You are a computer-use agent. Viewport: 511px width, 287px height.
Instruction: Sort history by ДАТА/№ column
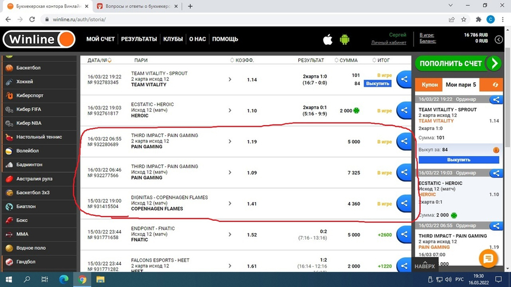[100, 60]
